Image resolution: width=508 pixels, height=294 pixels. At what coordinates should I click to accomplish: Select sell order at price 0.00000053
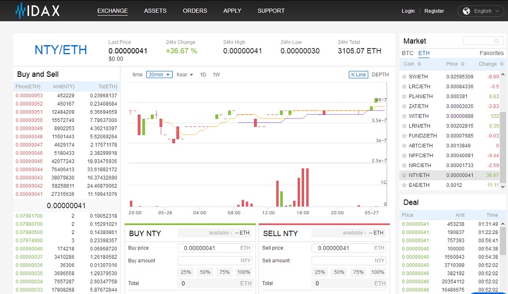[x=66, y=96]
